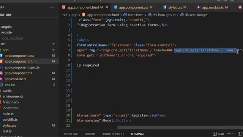This screenshot has height=137, width=243.
Task: Switch to OUTPUT panel tab
Action: 90,134
